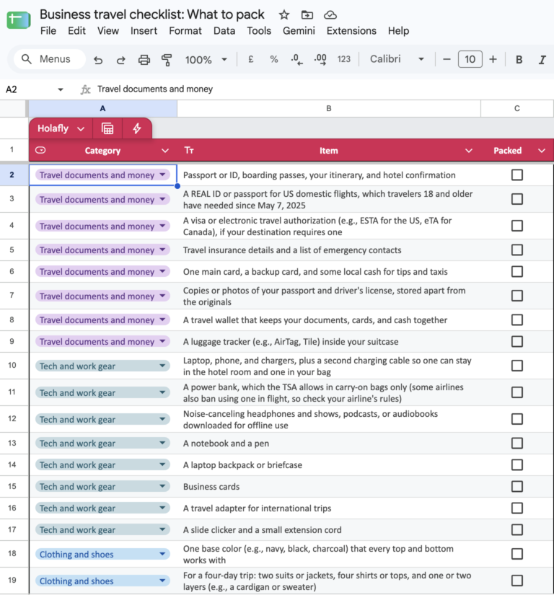The image size is (554, 595).
Task: Tick Packed checkbox for Passport or ID row
Action: click(x=516, y=175)
